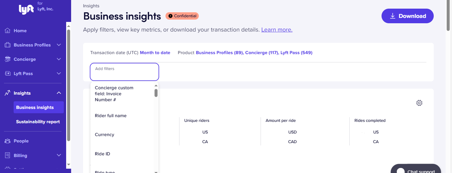The width and height of the screenshot is (452, 173).
Task: Click the Insights chart-line icon
Action: 7,93
